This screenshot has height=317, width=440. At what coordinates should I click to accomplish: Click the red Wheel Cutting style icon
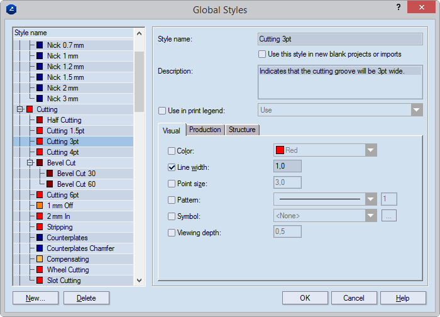(40, 270)
